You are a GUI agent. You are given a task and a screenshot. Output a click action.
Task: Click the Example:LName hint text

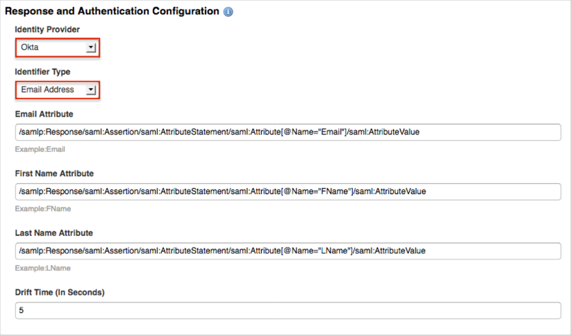tap(42, 268)
